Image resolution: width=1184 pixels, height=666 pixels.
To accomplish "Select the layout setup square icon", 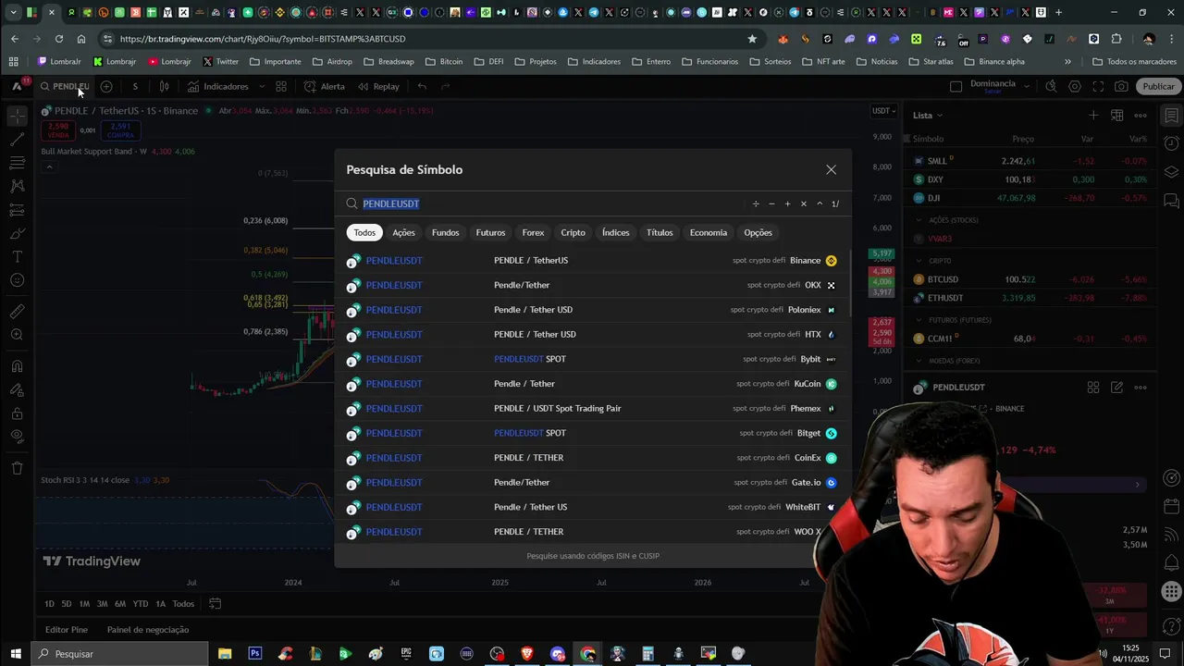I will (956, 86).
